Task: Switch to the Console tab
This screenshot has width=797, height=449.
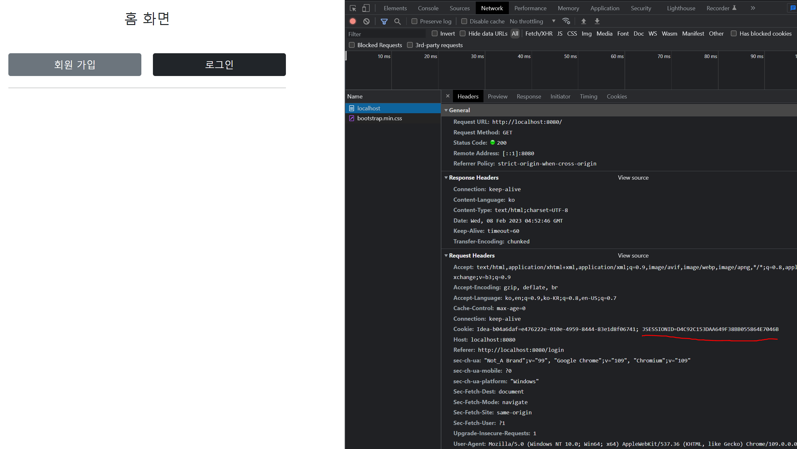Action: pyautogui.click(x=428, y=8)
